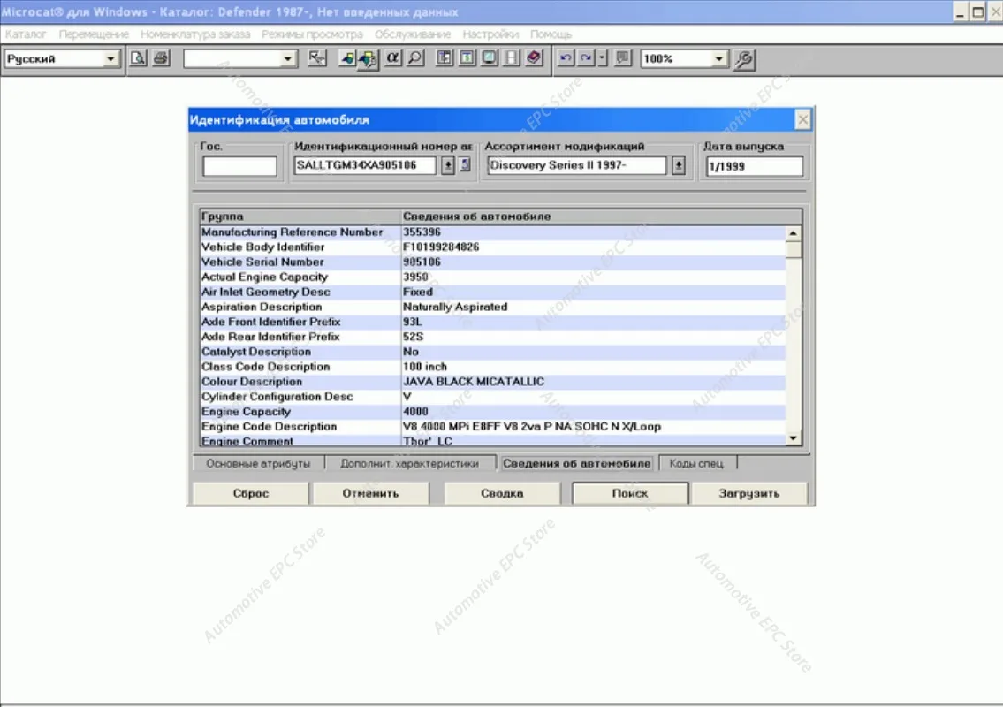Screen dimensions: 1003x707
Task: Click the illustration view mode icon
Action: pos(490,58)
